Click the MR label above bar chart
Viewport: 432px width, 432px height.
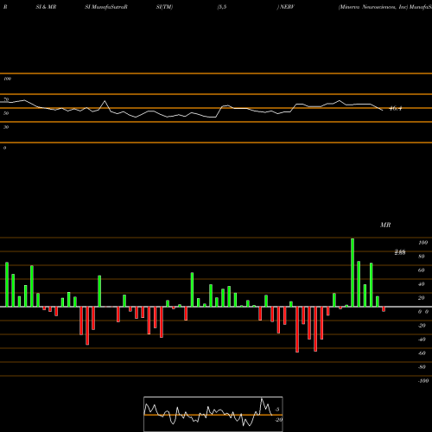(385, 225)
